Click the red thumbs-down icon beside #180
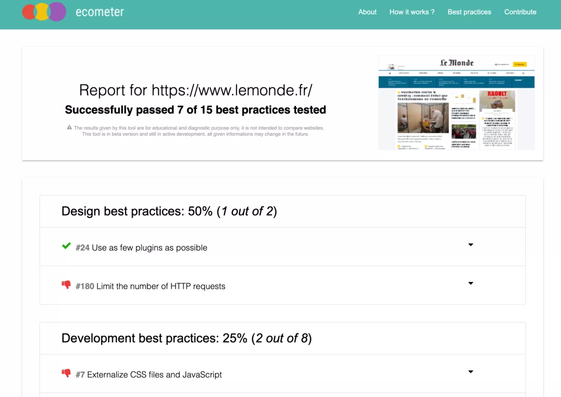 (x=66, y=285)
